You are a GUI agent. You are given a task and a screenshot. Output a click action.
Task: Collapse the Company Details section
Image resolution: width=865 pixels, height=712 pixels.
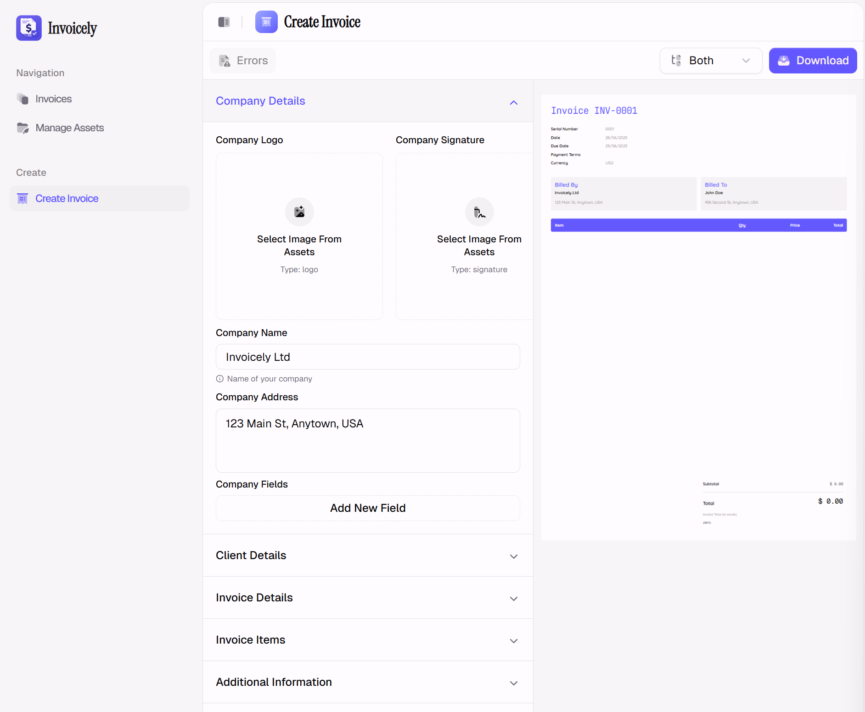coord(368,101)
